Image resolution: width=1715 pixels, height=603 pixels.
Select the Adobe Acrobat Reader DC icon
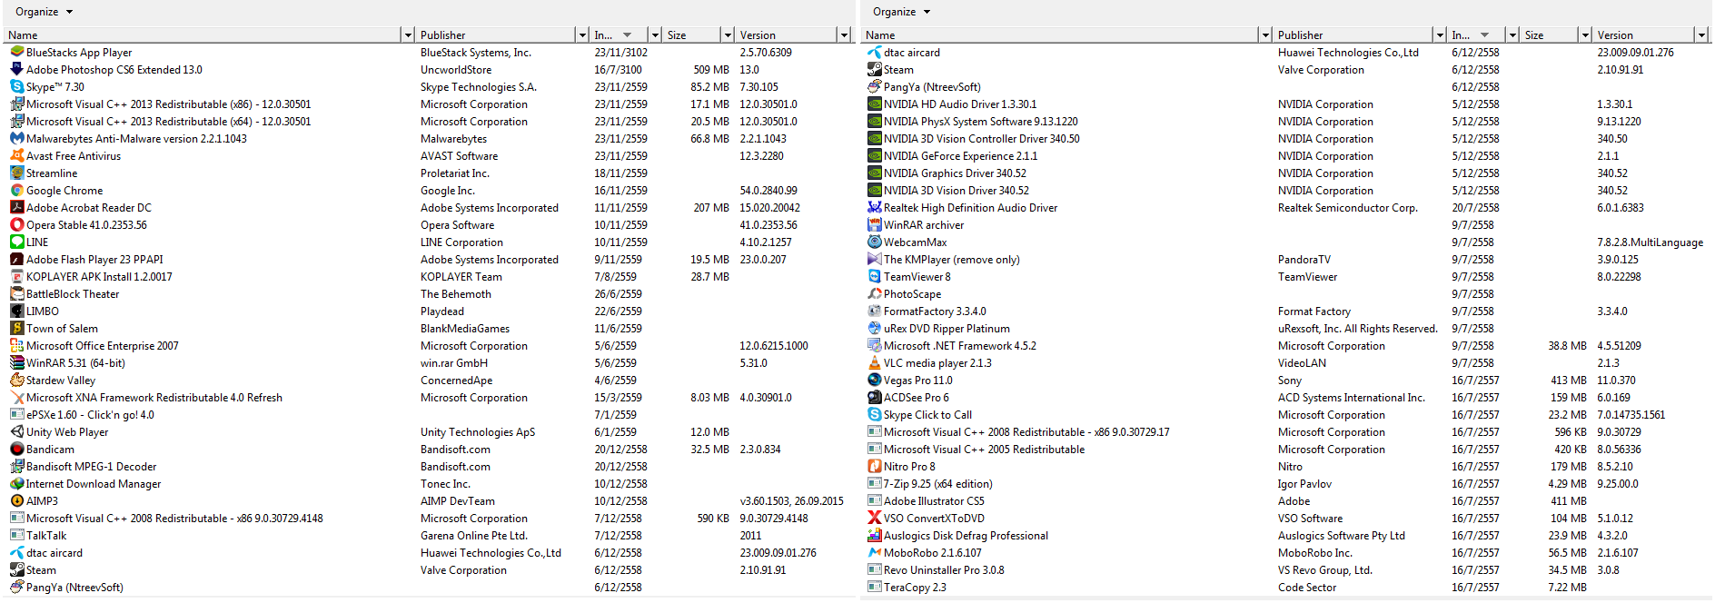click(17, 208)
